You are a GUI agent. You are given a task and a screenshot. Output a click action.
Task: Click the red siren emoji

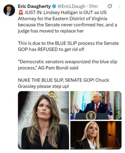(x=21, y=13)
